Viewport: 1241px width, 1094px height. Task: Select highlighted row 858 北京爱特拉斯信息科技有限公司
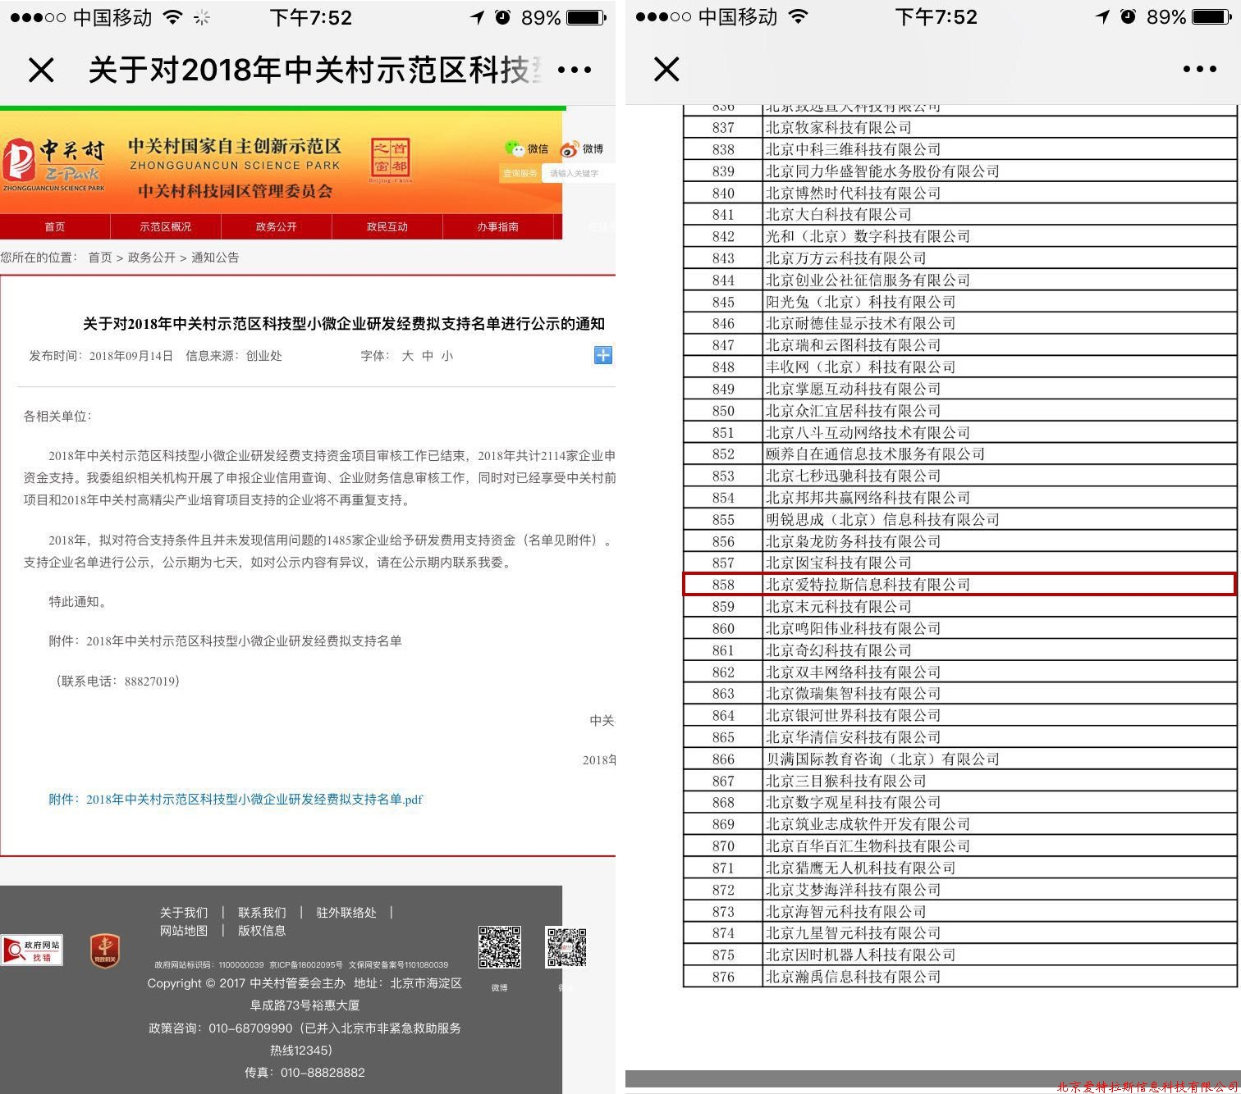coord(959,584)
